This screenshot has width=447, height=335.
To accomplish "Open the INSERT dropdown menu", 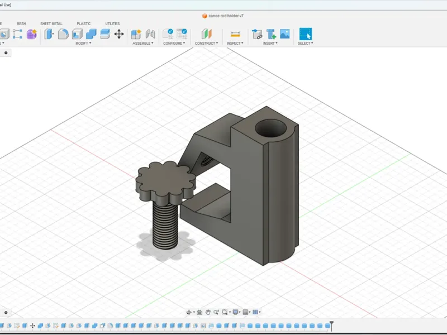I will click(x=270, y=44).
